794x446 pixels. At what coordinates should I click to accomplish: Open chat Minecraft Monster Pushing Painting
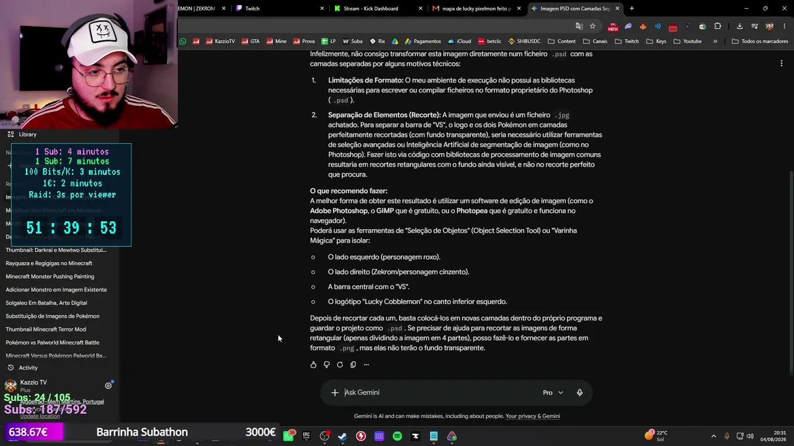pos(50,277)
